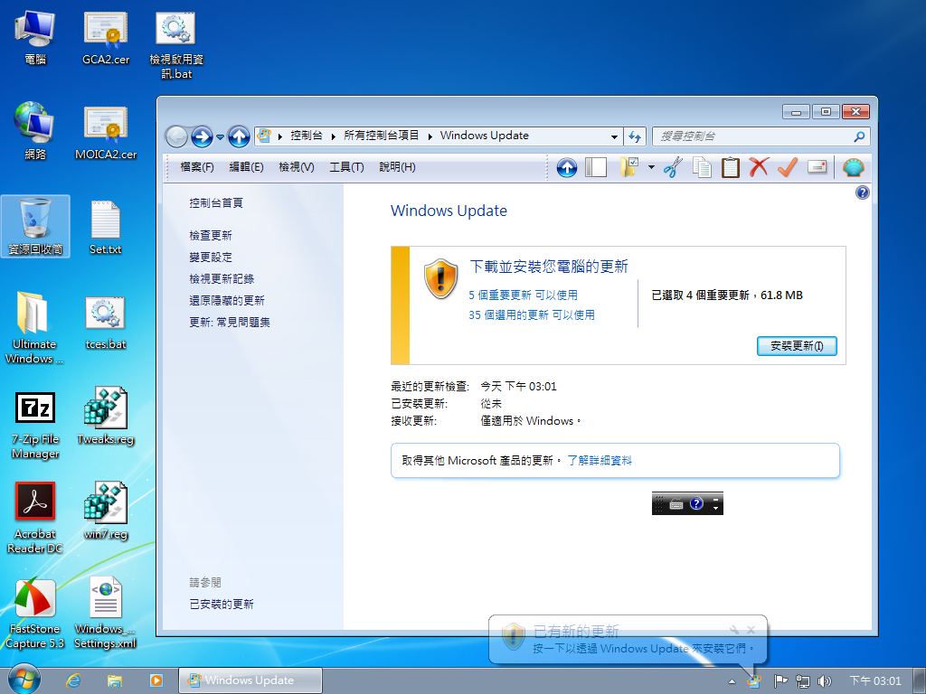Open Internet Explorer from taskbar
Screen dimensions: 926x694
click(73, 680)
